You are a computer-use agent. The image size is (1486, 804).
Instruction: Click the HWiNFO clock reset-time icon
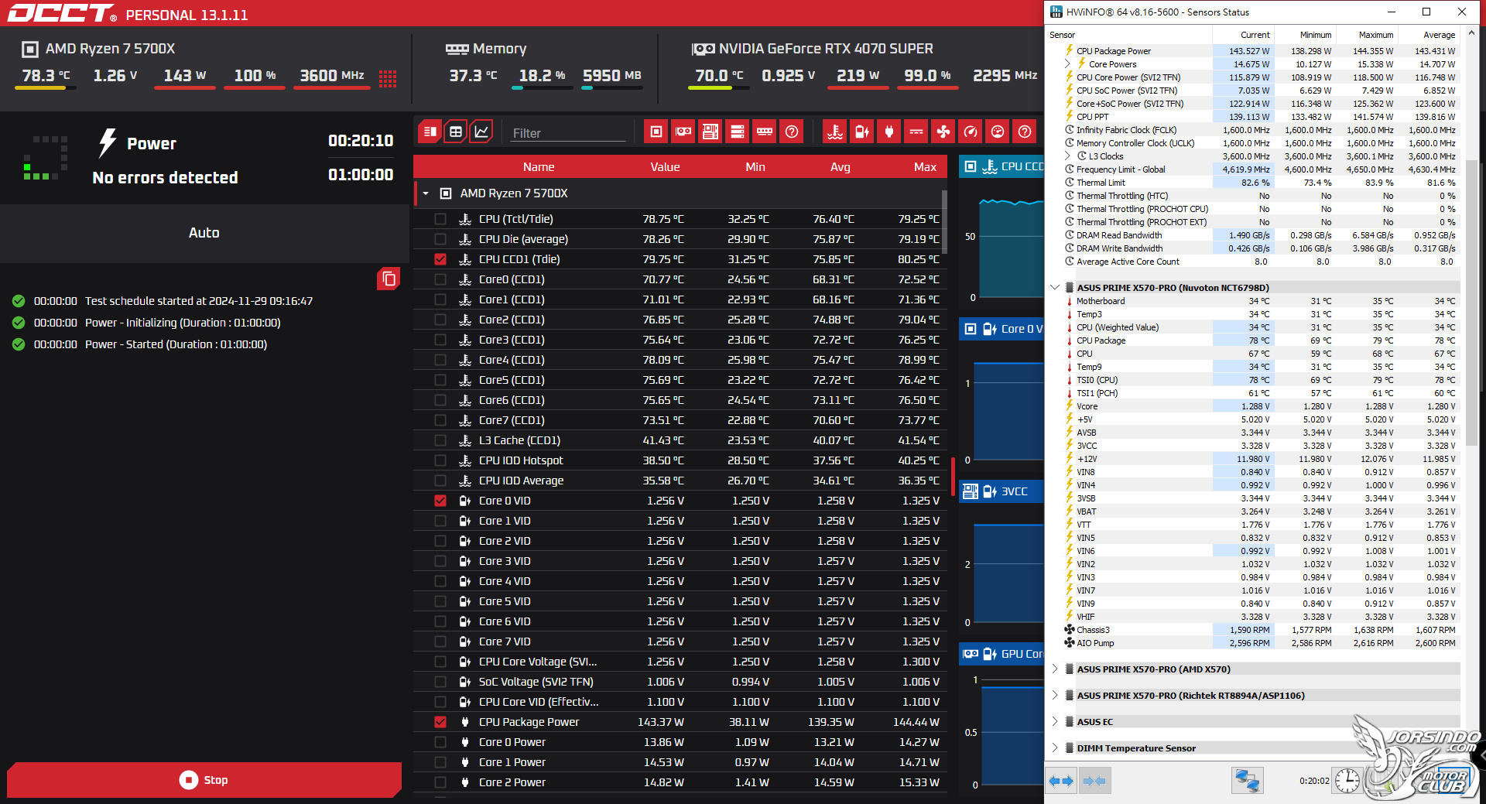point(1347,780)
